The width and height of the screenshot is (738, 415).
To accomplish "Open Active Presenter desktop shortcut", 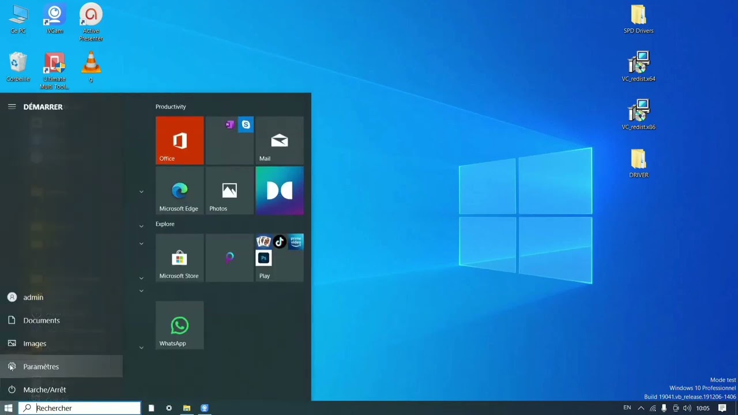I will [x=91, y=23].
